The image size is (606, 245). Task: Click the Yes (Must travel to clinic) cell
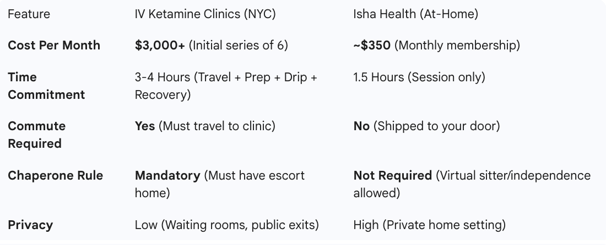tap(205, 126)
